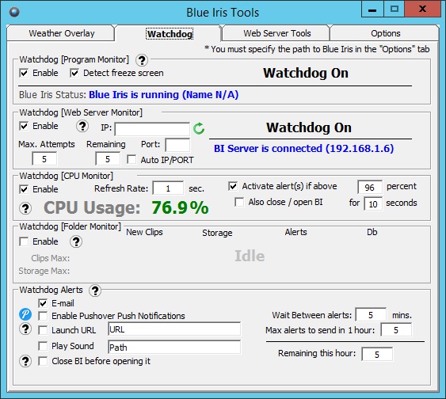Select the Watchdog tab
This screenshot has width=446, height=399.
pyautogui.click(x=170, y=34)
